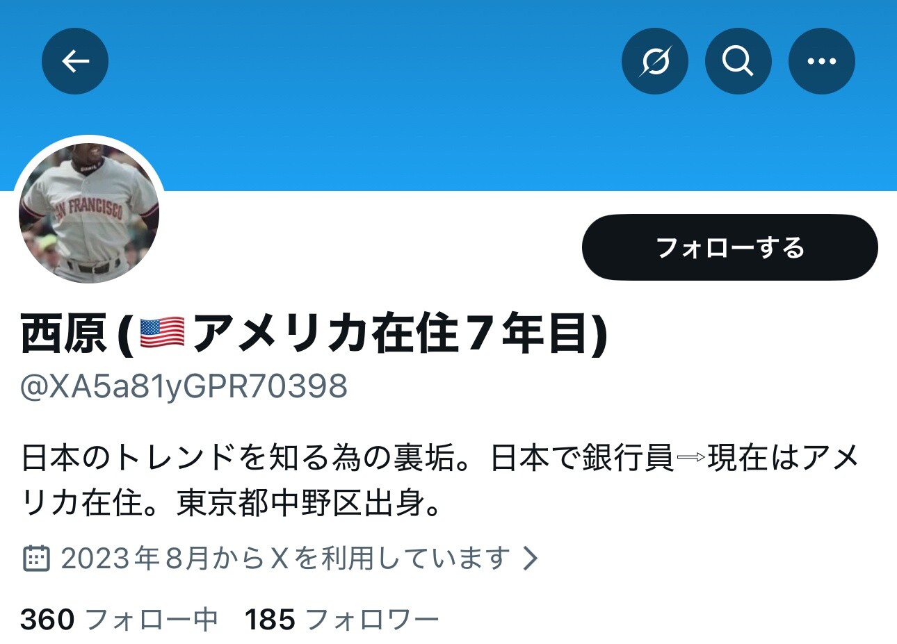
Task: Tap the calendar icon beside join date
Action: tap(36, 558)
